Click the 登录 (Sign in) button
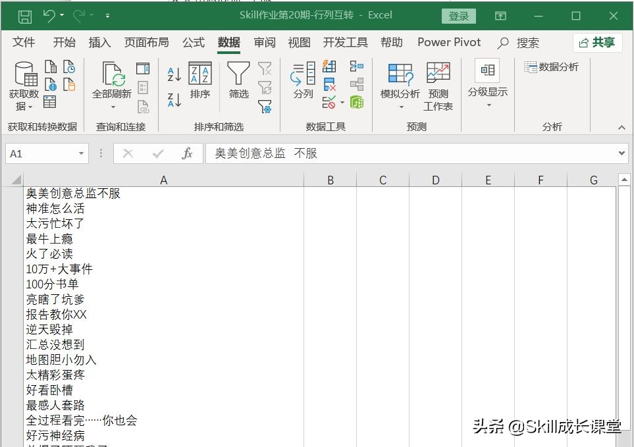 coord(458,14)
